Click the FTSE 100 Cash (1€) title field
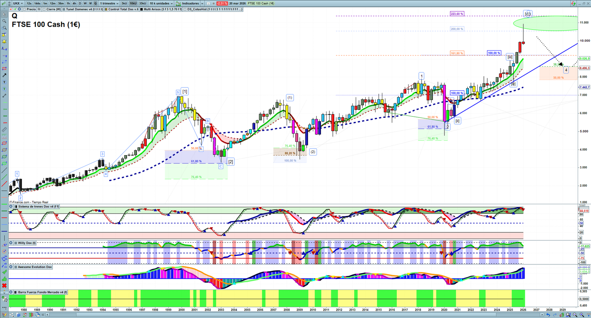The width and height of the screenshot is (591, 318). [x=261, y=3]
